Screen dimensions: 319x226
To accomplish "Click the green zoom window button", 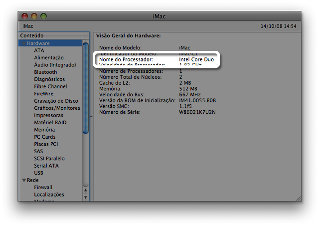I will 43,16.
